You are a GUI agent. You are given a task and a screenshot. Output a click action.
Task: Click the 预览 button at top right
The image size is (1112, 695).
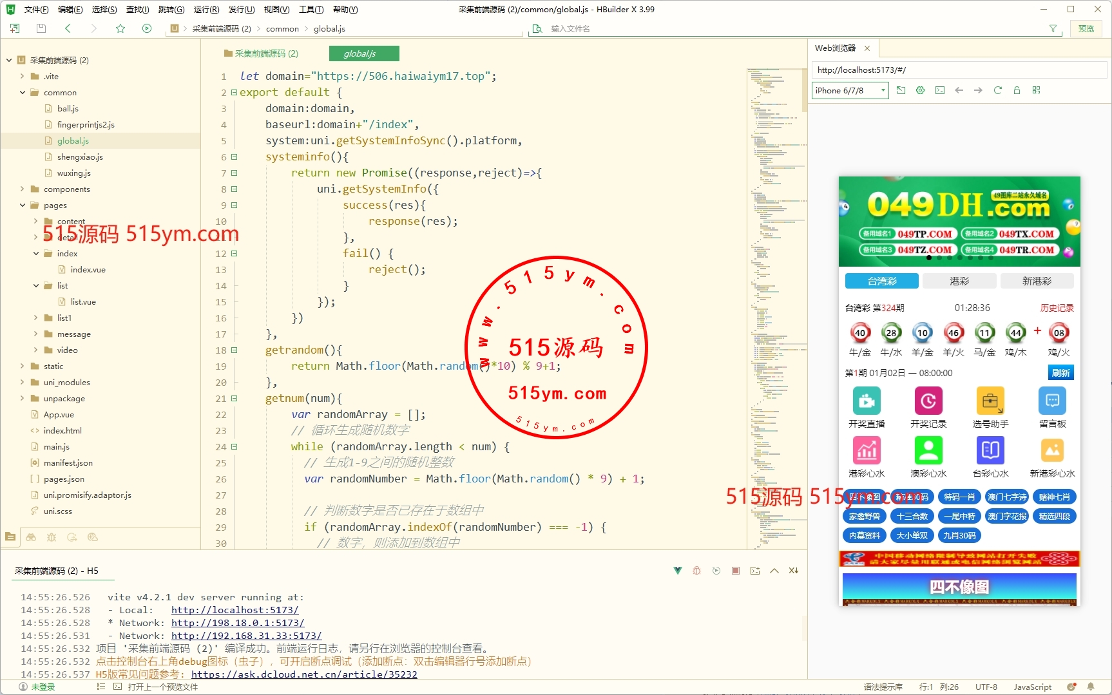coord(1086,28)
